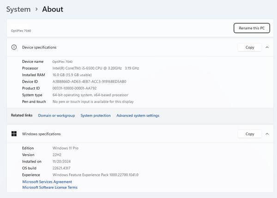Click the OS build number 22621.4317
Viewport: 277px width, 198px height.
[66, 168]
